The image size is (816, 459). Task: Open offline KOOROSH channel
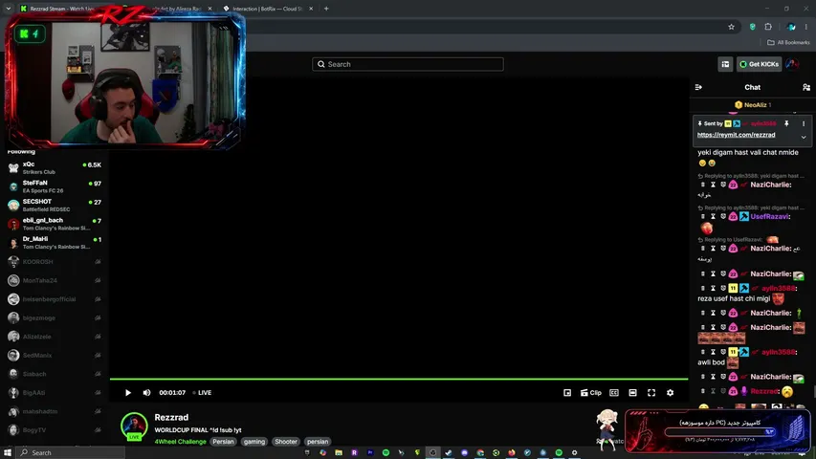point(55,262)
